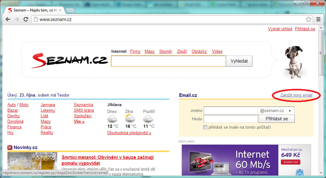This screenshot has height=178, width=326.
Task: Click the Seznam.cz logo
Action: 70,60
